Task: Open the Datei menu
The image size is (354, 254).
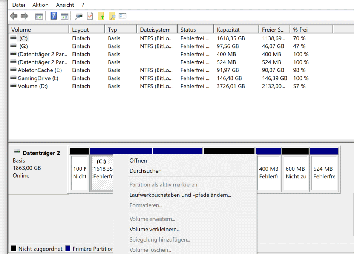Action: coord(18,5)
